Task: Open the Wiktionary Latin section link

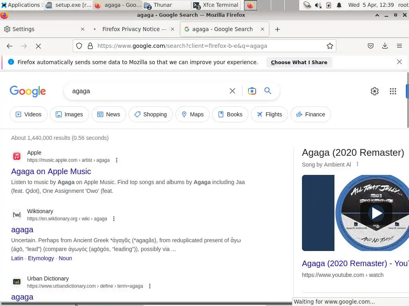Action: [x=17, y=258]
